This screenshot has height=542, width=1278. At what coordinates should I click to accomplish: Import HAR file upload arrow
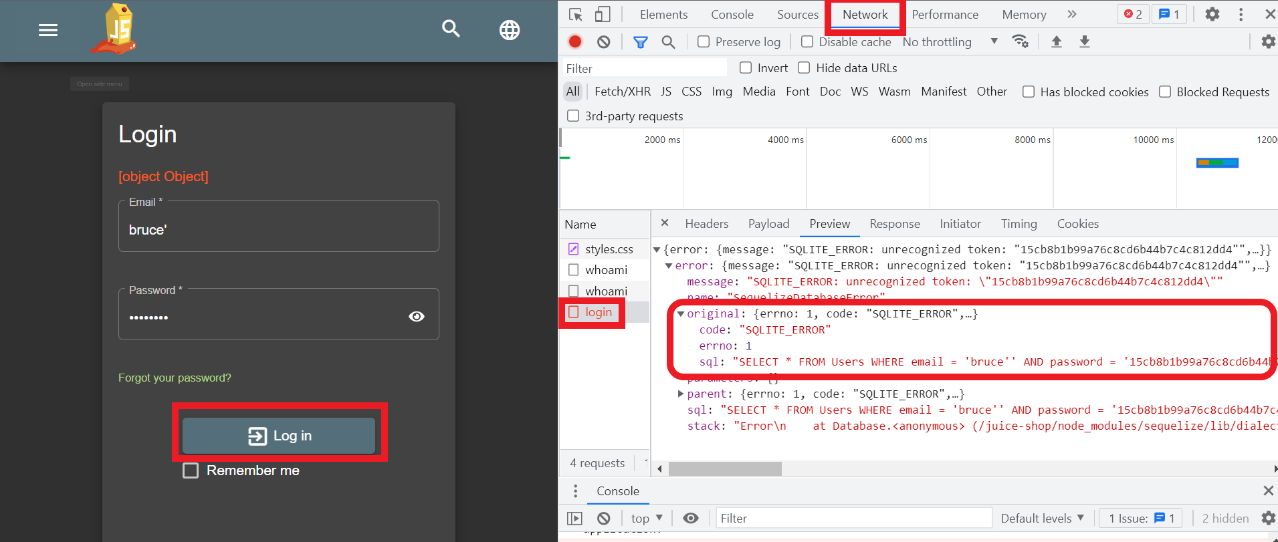pos(1057,41)
